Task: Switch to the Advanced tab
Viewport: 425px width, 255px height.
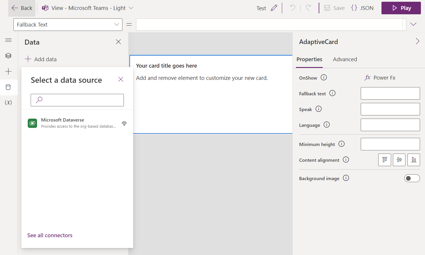Action: click(345, 59)
